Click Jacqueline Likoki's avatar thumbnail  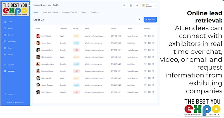(38, 64)
